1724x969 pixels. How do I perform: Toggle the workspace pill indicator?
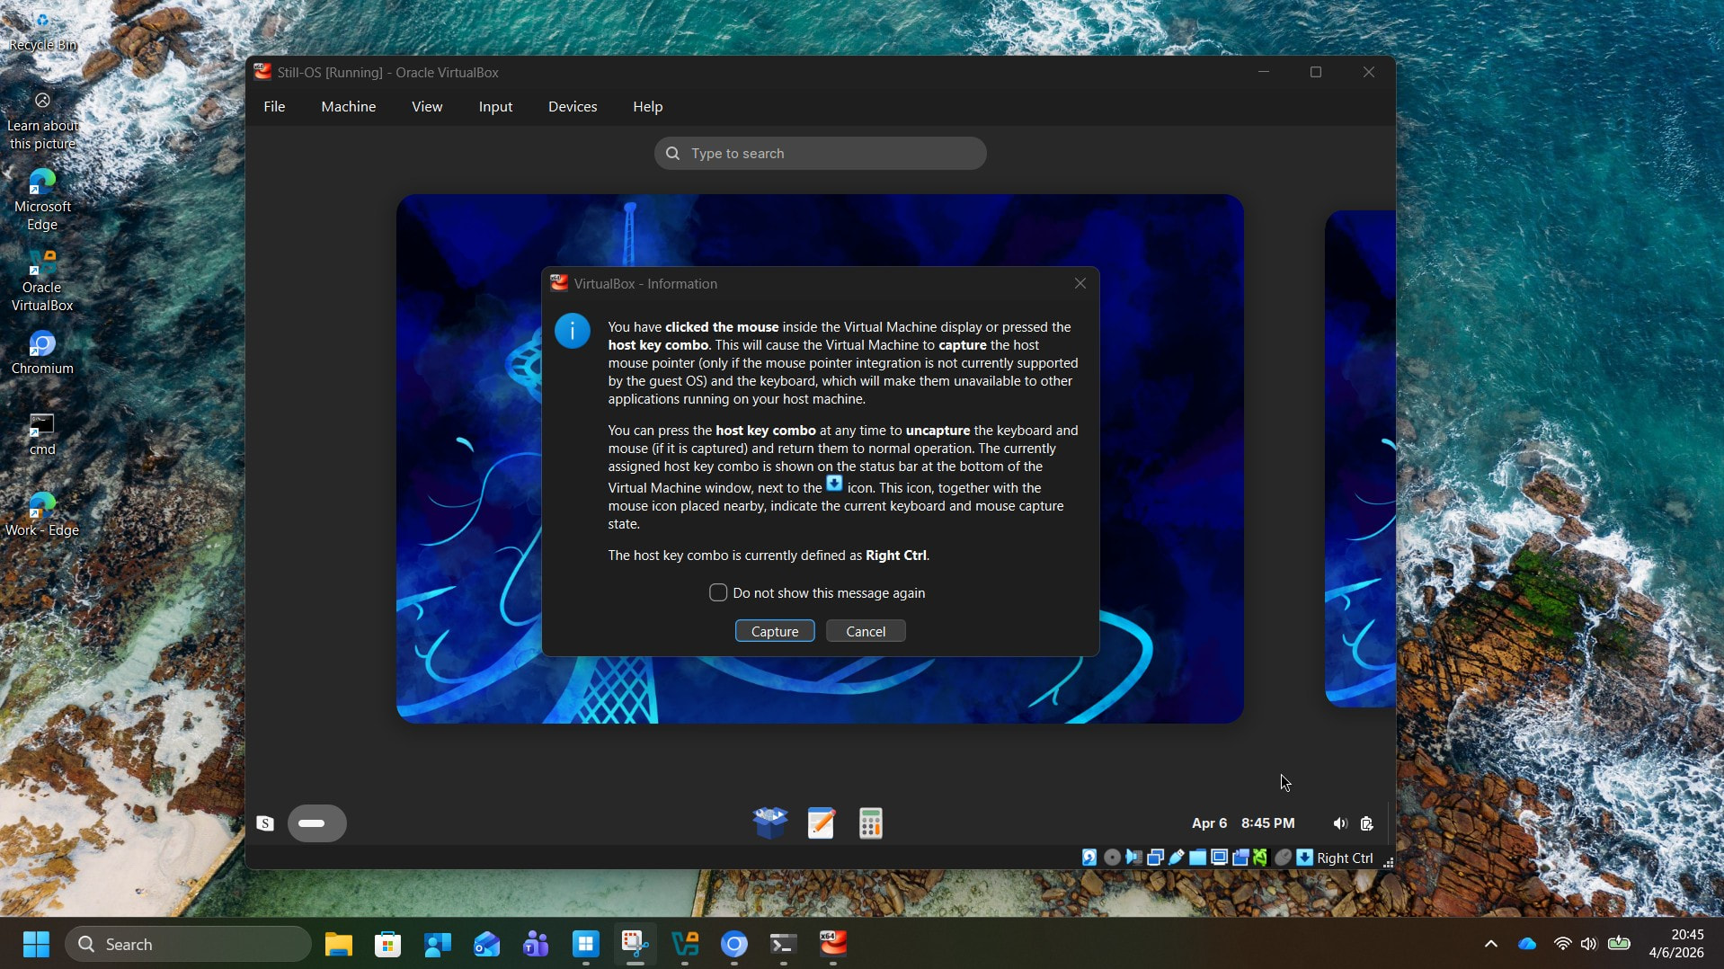click(x=316, y=823)
